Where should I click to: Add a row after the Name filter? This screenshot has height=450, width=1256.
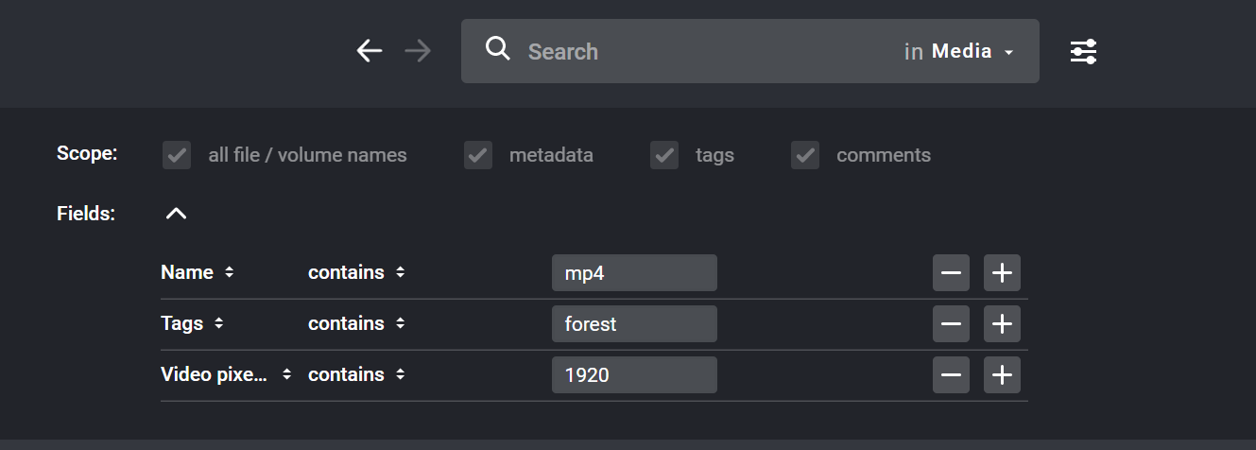(x=1002, y=273)
